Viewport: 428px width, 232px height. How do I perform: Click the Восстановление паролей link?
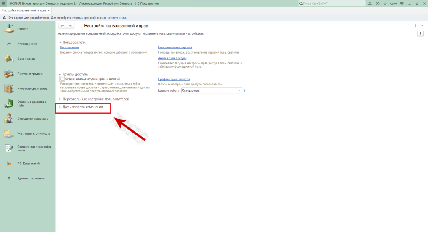tap(175, 48)
